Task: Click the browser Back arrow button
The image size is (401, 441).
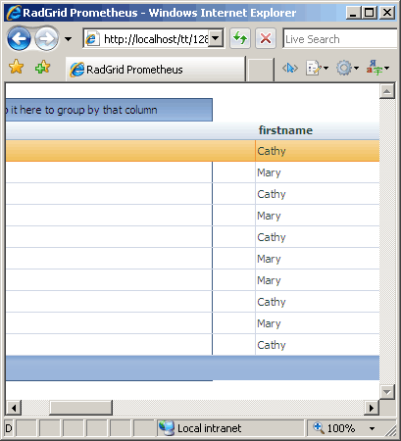Action: [x=19, y=39]
